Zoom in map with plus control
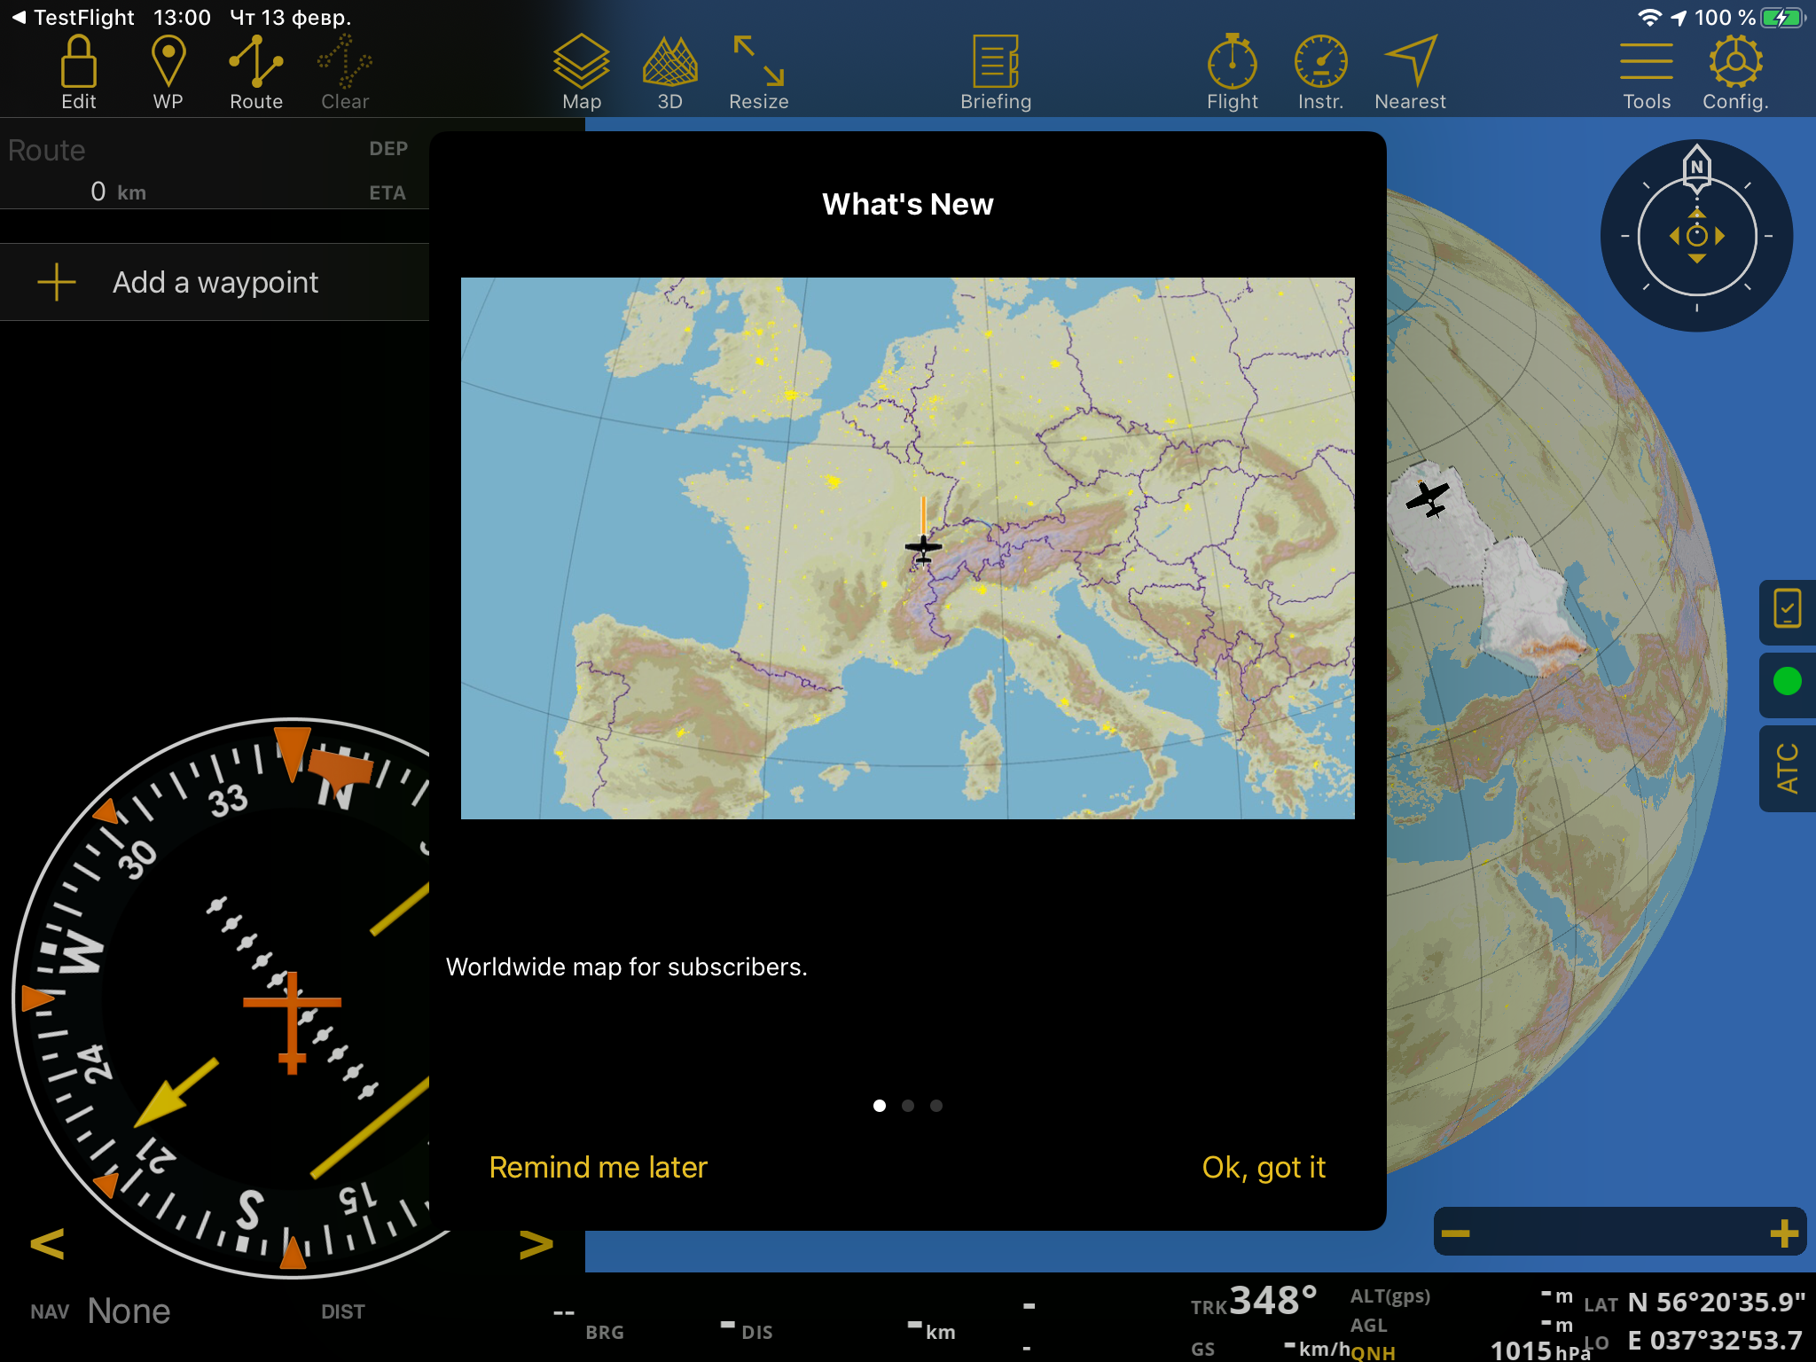The image size is (1816, 1362). tap(1783, 1233)
